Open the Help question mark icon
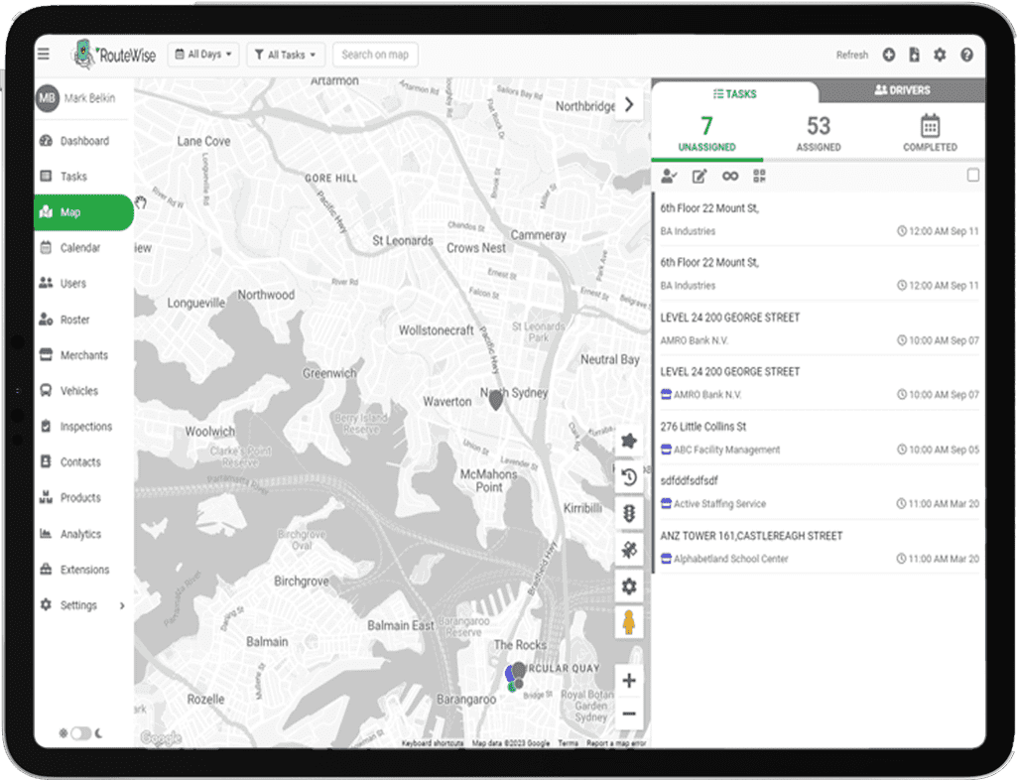The image size is (1019, 780). point(967,55)
